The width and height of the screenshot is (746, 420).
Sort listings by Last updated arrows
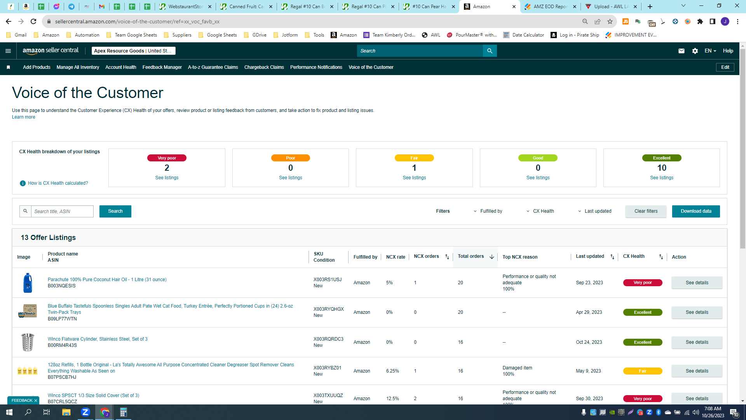612,257
